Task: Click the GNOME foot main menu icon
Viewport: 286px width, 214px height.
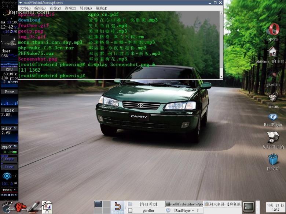Action: point(7,207)
